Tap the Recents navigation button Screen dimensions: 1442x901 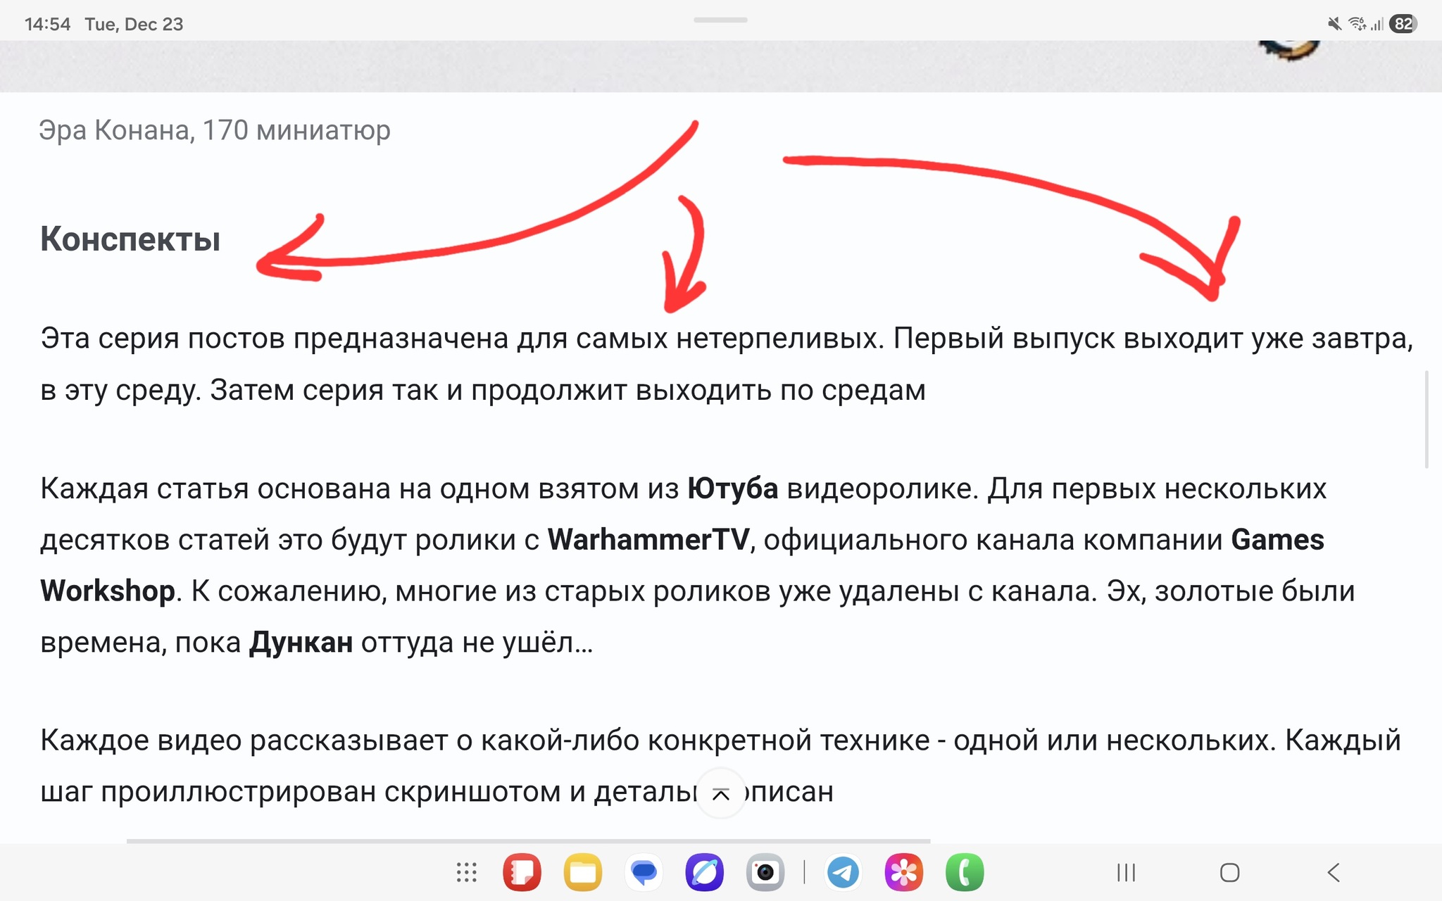[x=1126, y=873]
